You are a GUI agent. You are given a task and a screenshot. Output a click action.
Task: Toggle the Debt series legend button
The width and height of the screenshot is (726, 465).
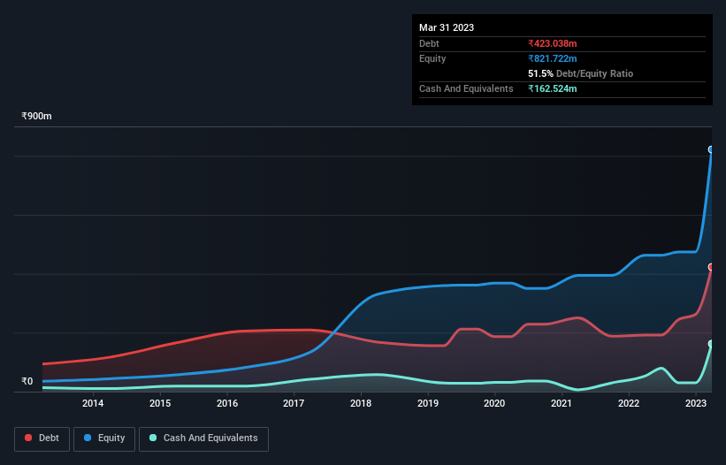42,438
